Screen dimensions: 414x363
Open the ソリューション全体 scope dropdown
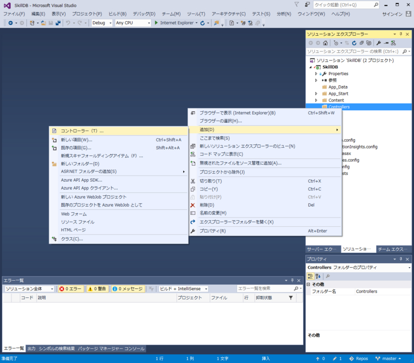tap(29, 289)
